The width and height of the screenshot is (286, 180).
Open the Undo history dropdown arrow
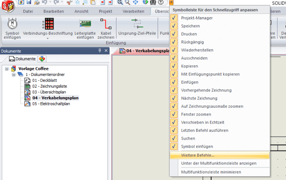50,2
